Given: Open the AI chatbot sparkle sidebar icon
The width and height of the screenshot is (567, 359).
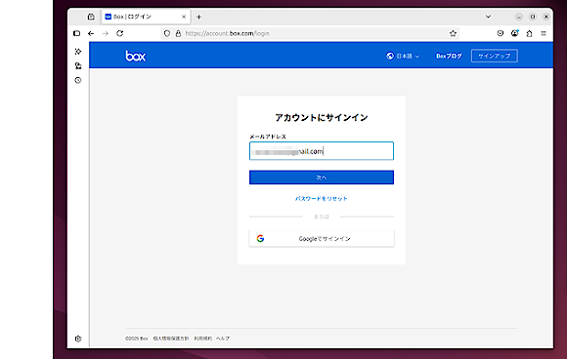Looking at the screenshot, I should point(78,52).
